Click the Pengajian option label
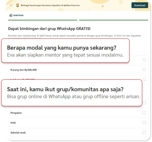Screen dimensions: 152x142 (16, 113)
